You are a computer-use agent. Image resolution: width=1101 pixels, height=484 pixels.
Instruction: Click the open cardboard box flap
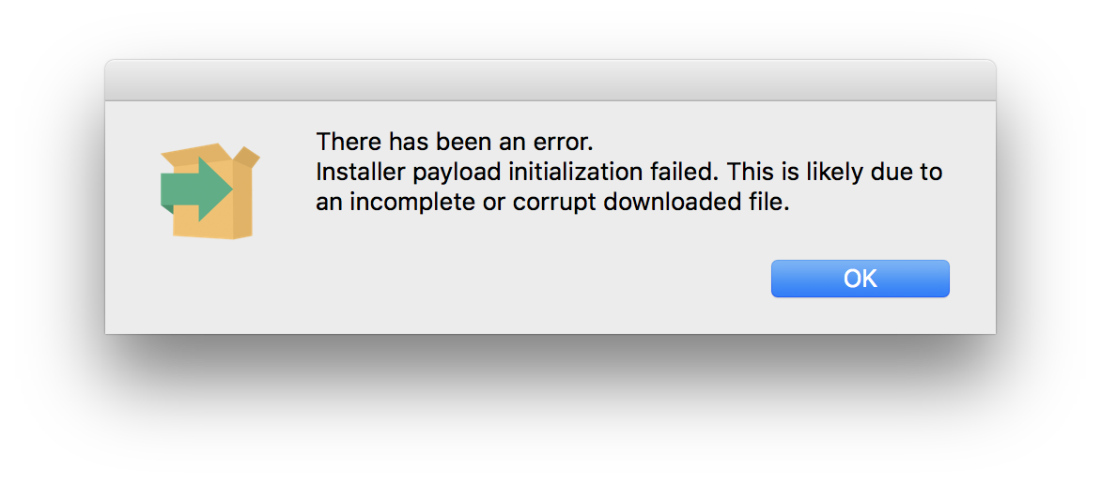point(246,156)
